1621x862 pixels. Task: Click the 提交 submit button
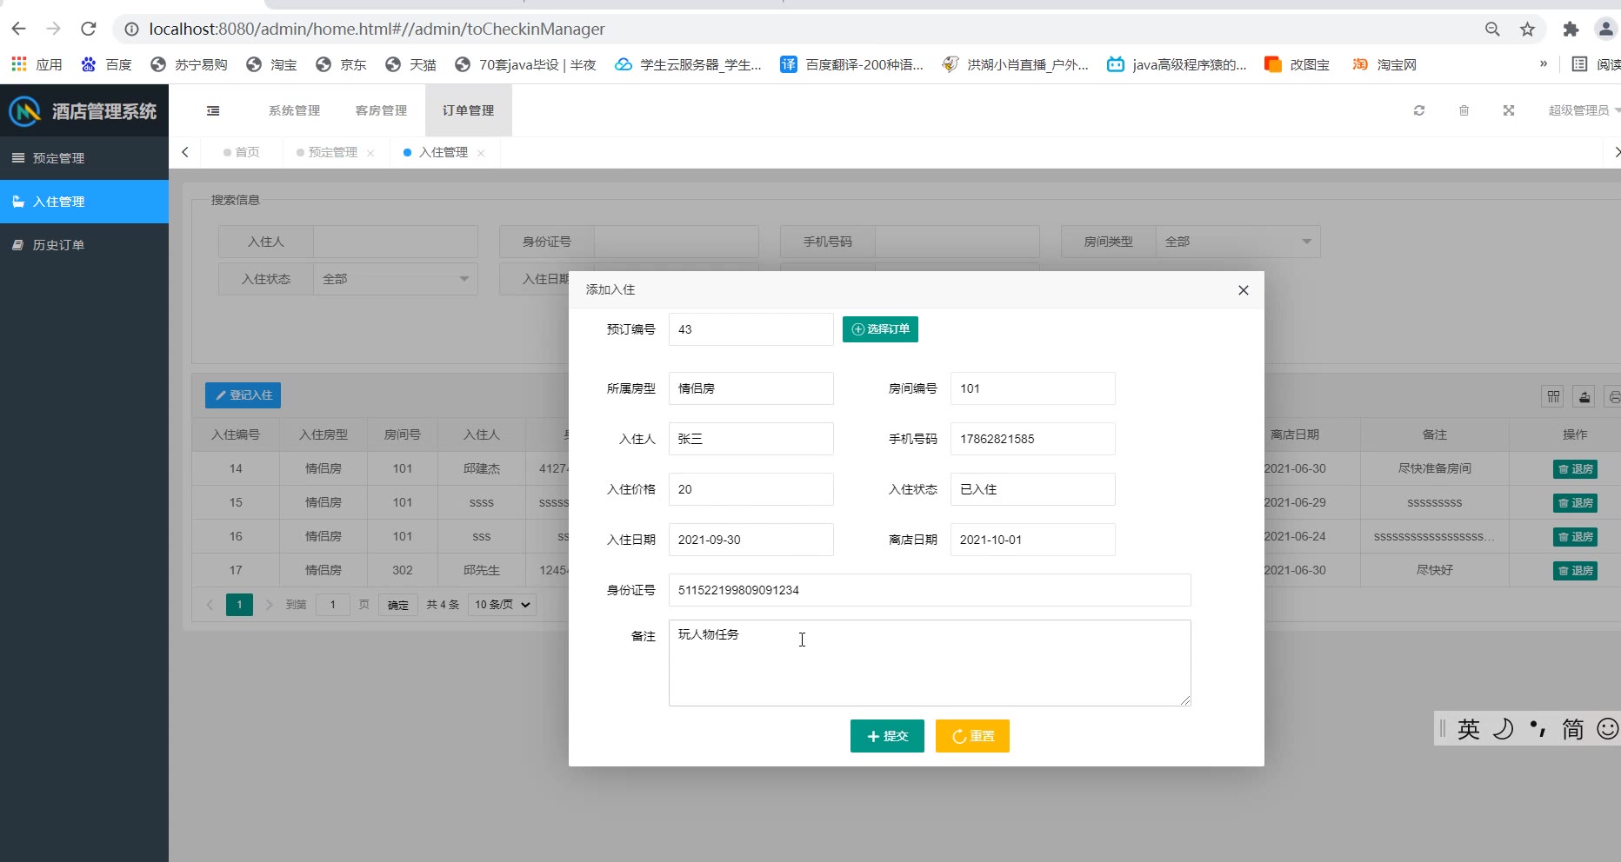point(887,736)
